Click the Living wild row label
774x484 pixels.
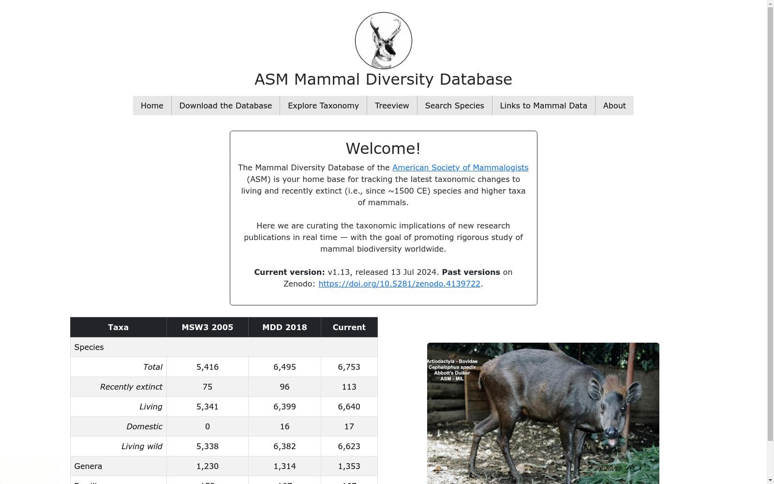pos(142,446)
